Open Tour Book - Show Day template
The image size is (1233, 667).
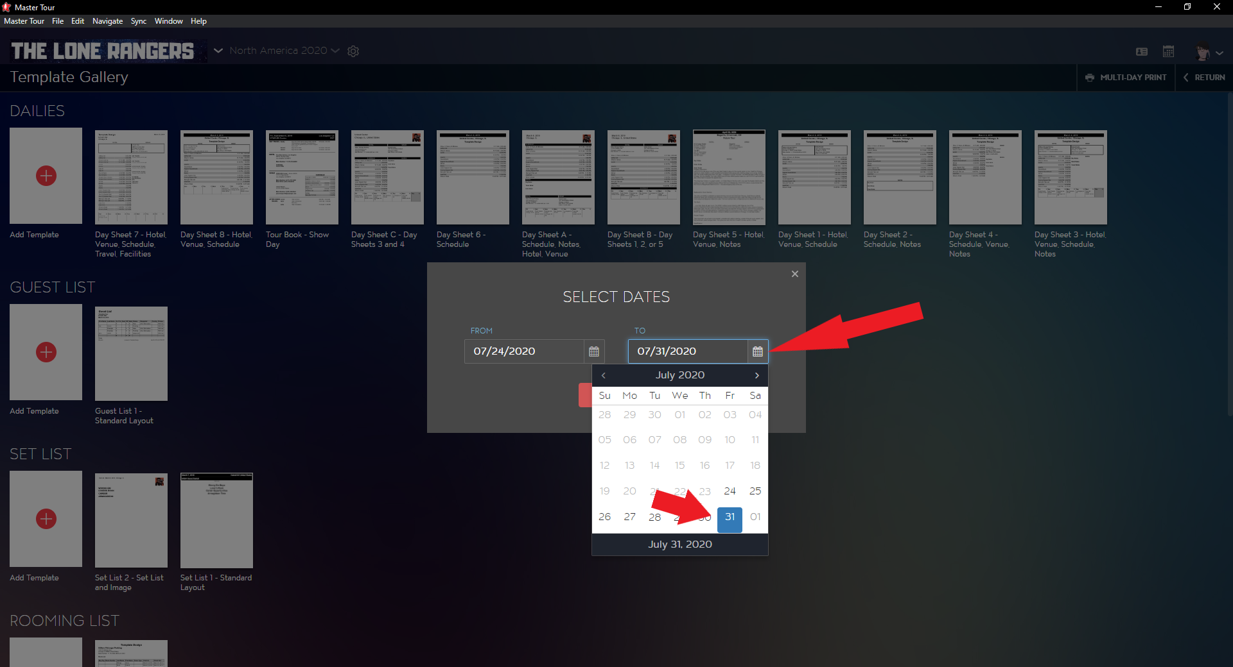click(x=302, y=177)
